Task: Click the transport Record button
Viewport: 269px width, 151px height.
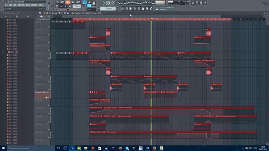Action: click(x=70, y=6)
